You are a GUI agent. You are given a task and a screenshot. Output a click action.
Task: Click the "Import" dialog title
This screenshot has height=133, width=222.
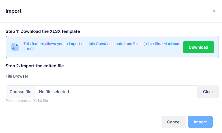tap(14, 11)
